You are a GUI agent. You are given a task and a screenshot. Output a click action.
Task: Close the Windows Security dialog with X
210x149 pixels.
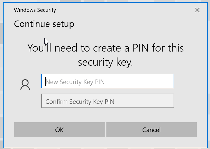click(197, 10)
